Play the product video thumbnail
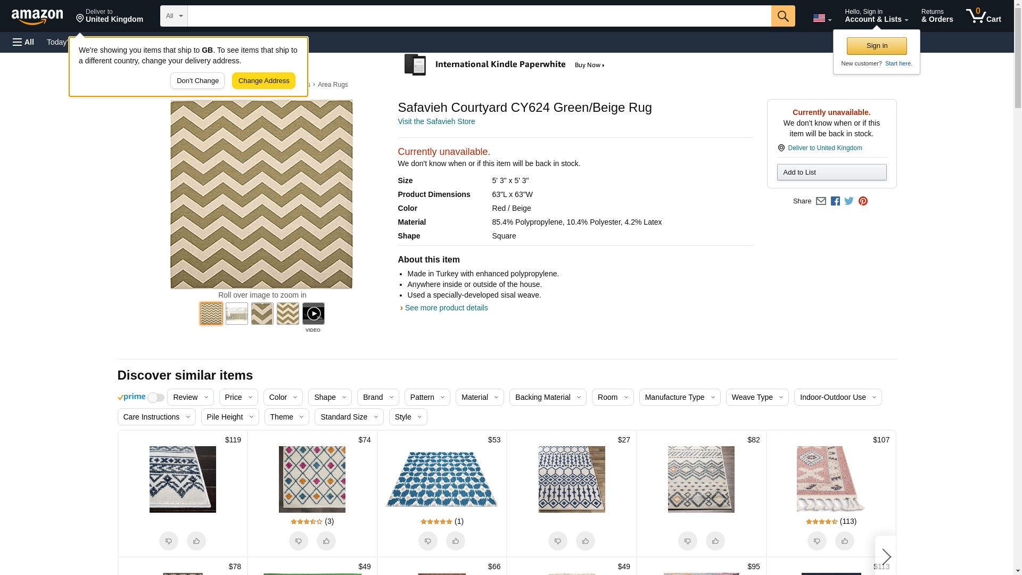 click(313, 314)
